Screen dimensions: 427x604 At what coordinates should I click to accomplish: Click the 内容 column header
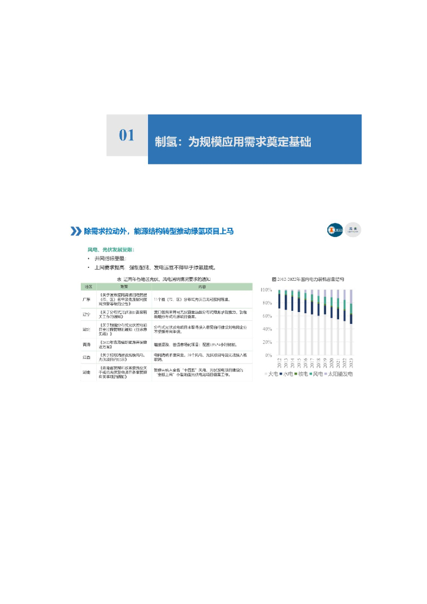click(x=202, y=287)
